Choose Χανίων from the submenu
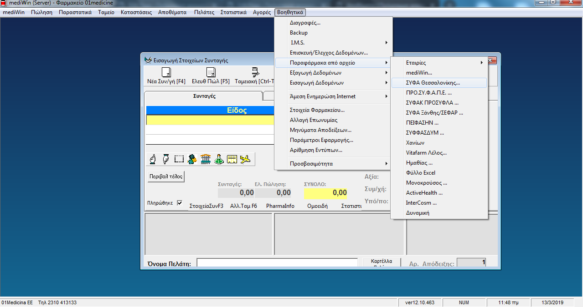Image resolution: width=583 pixels, height=307 pixels. [439, 143]
